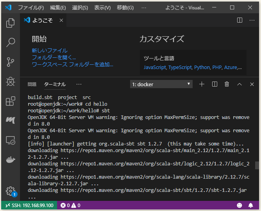Open the editor more actions ellipsis
Screen dimensions: 261x211
click(252, 20)
